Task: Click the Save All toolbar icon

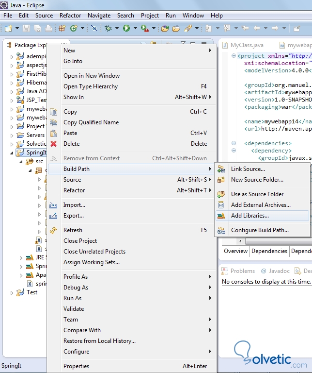Action: 37,29
